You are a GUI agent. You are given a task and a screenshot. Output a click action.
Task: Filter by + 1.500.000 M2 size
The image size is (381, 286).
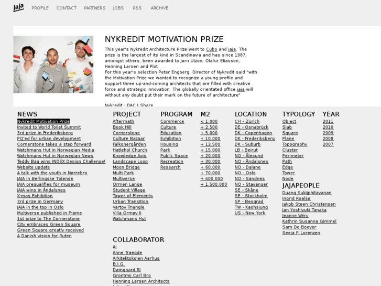click(x=214, y=184)
